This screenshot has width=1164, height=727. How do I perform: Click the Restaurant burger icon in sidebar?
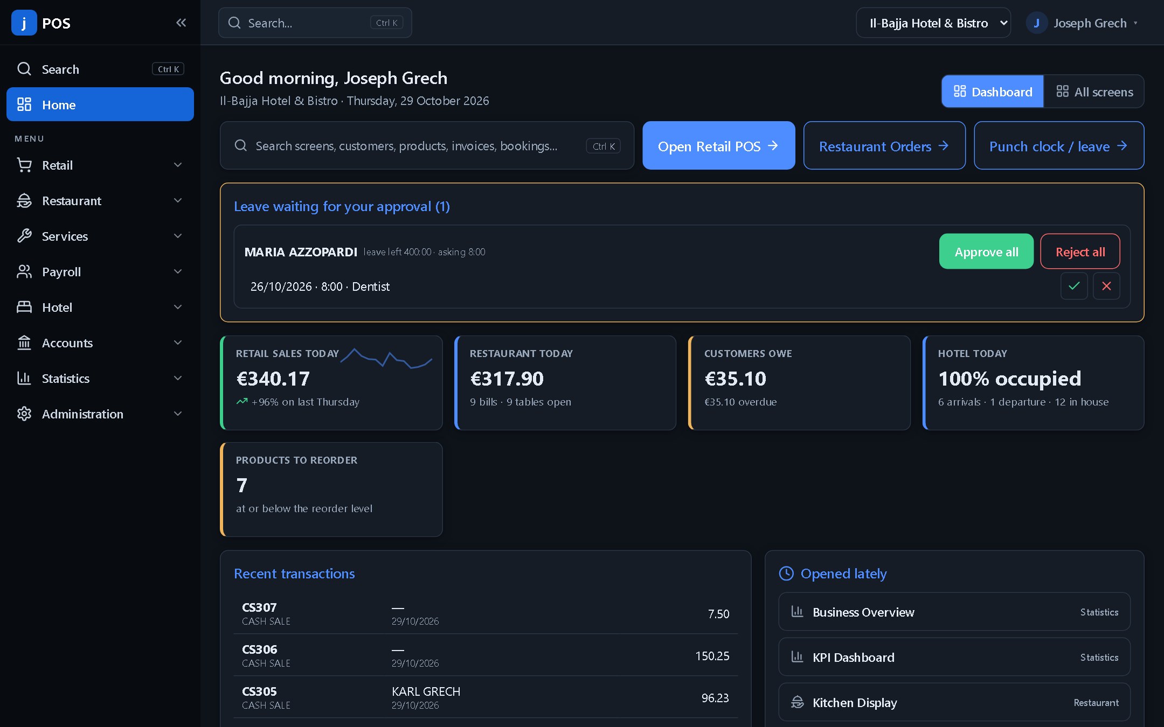pyautogui.click(x=24, y=201)
